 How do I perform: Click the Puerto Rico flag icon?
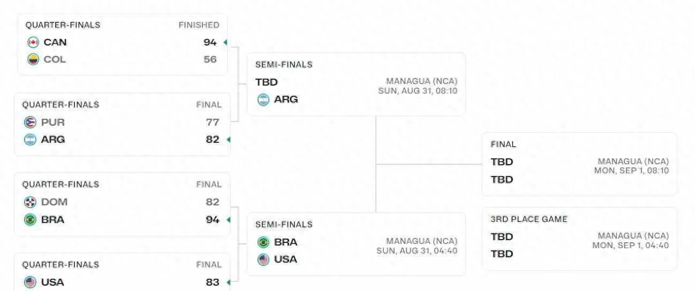coord(31,122)
